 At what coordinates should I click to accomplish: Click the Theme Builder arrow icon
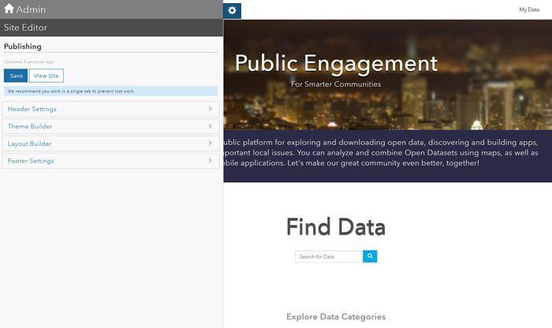(x=211, y=126)
